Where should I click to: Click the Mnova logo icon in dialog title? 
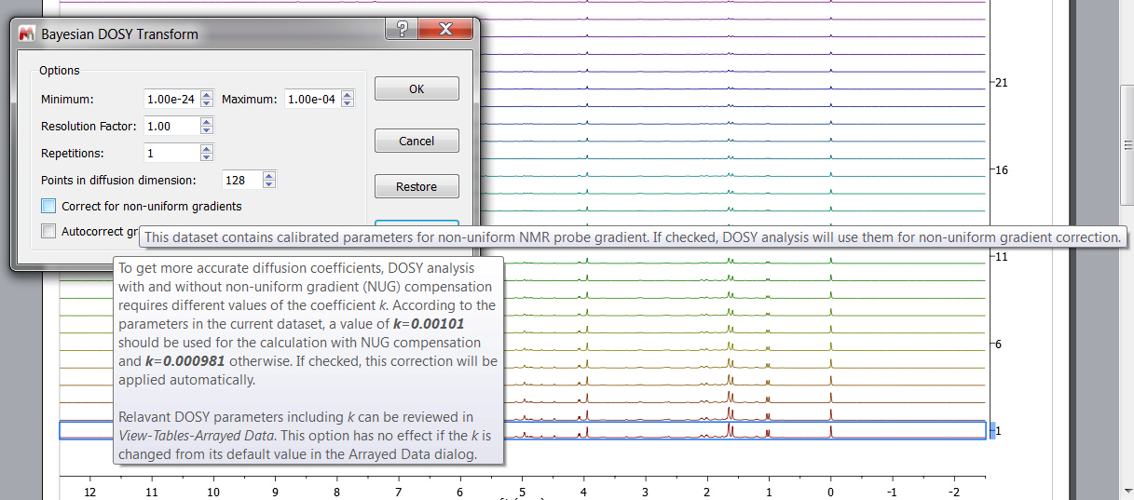pos(27,34)
